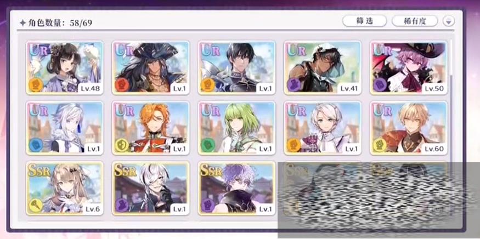Click the yellow shield icon on orange-haired card
Screen dimensions: 480x239
tap(122, 145)
